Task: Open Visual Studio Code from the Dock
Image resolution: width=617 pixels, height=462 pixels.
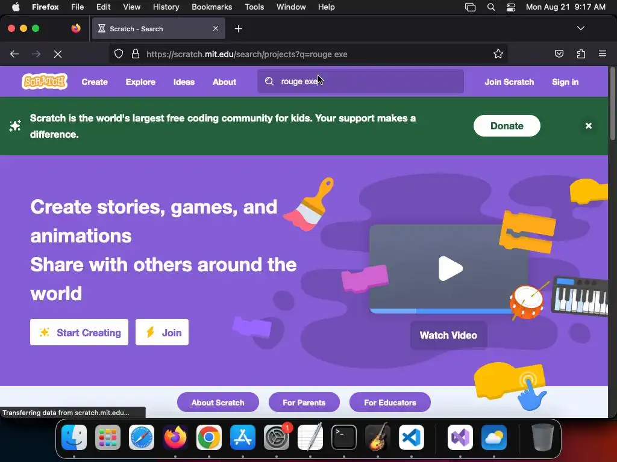Action: 412,437
